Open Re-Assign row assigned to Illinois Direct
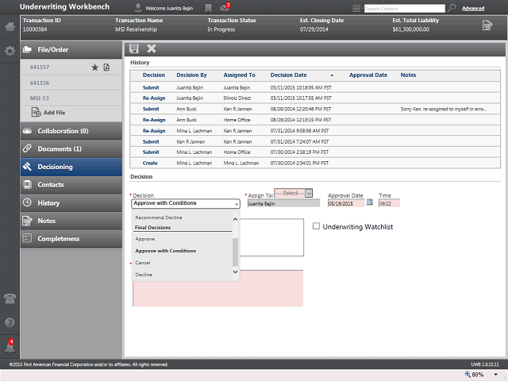508x381 pixels. point(154,98)
